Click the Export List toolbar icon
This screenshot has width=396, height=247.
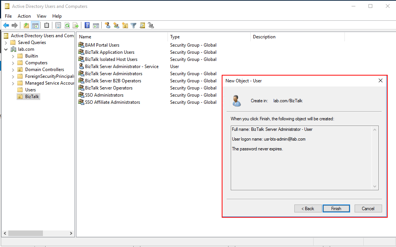pyautogui.click(x=76, y=25)
